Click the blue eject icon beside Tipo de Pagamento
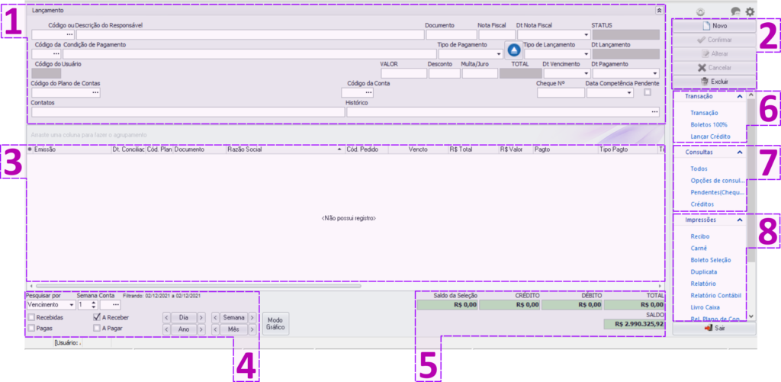 (514, 50)
